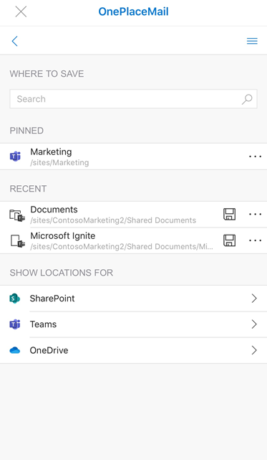Click the SharePoint logo icon

14,299
